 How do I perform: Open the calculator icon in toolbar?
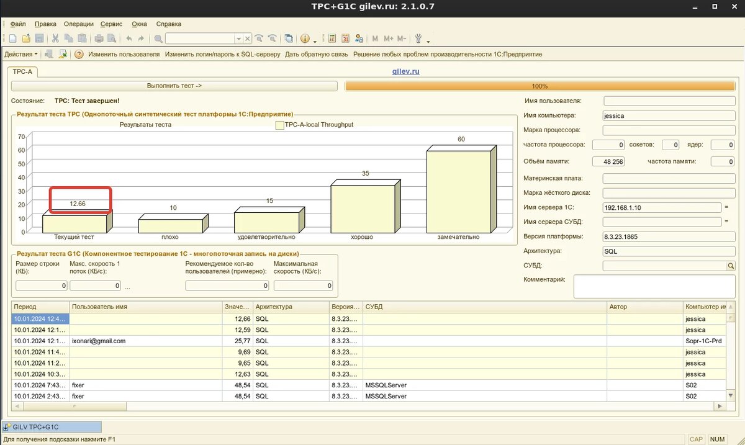click(332, 38)
